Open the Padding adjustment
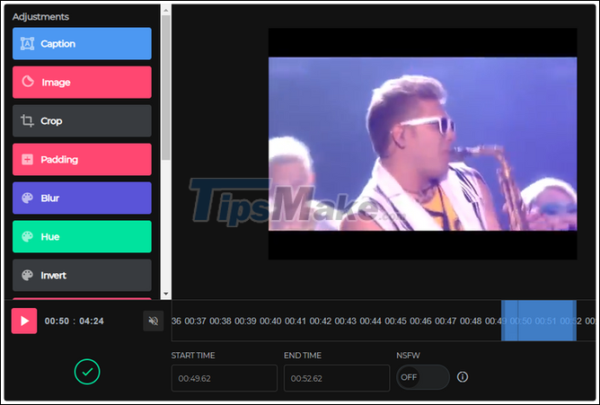Viewport: 600px width, 405px height. pos(82,160)
